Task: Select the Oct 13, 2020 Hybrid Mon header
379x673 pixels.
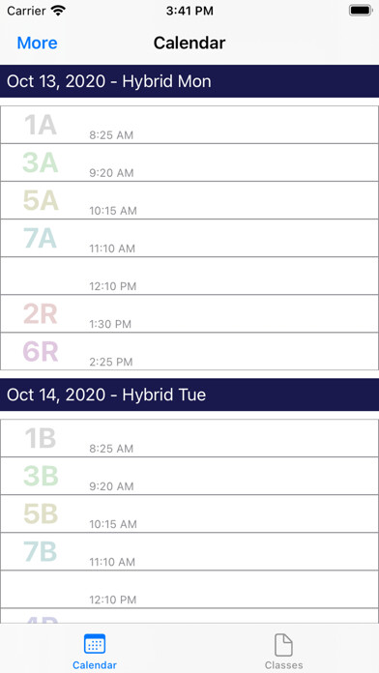Action: (189, 81)
